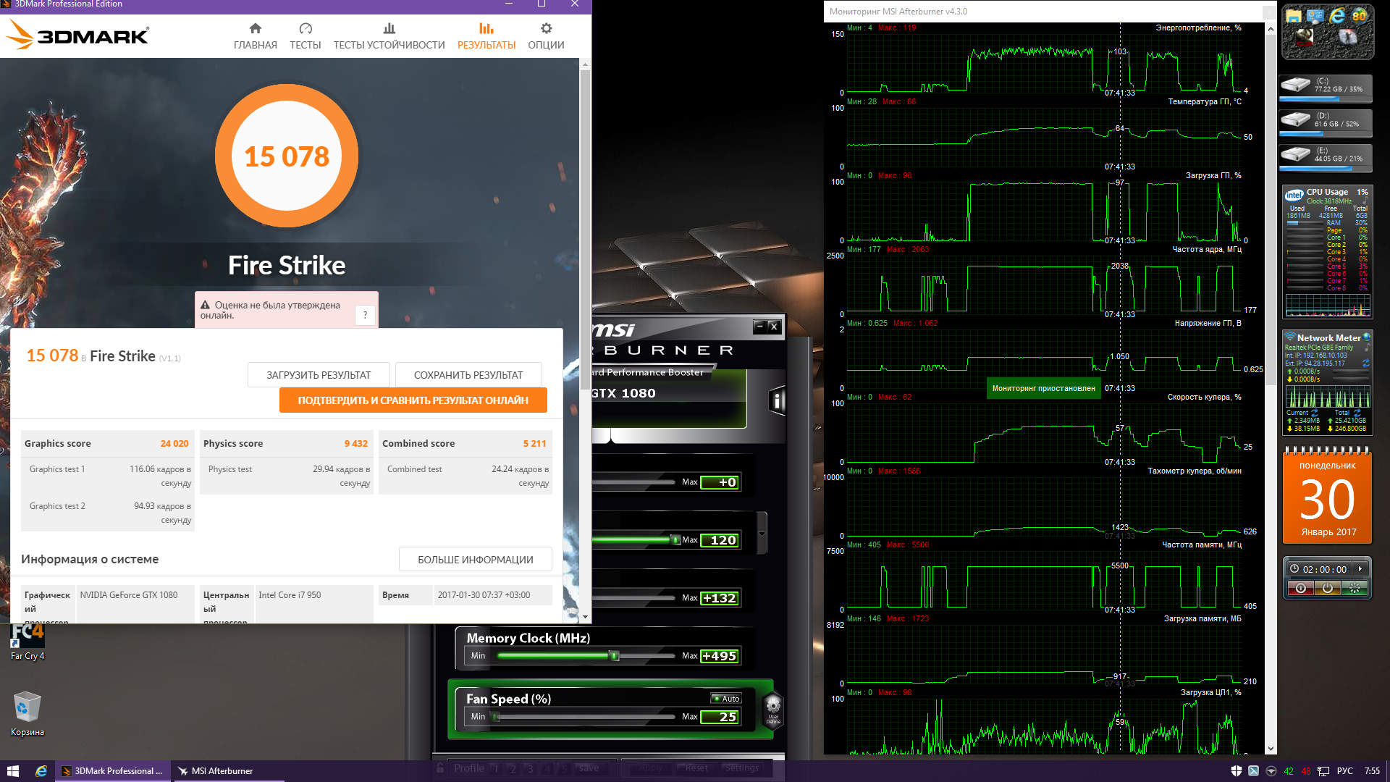The height and width of the screenshot is (782, 1390).
Task: Expand the arrow beside the 120 limit slider
Action: pos(762,534)
